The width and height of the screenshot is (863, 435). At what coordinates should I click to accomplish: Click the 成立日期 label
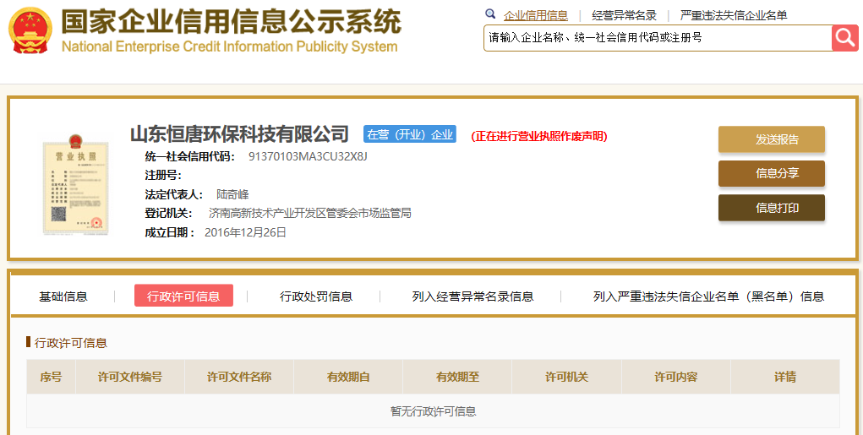point(170,232)
